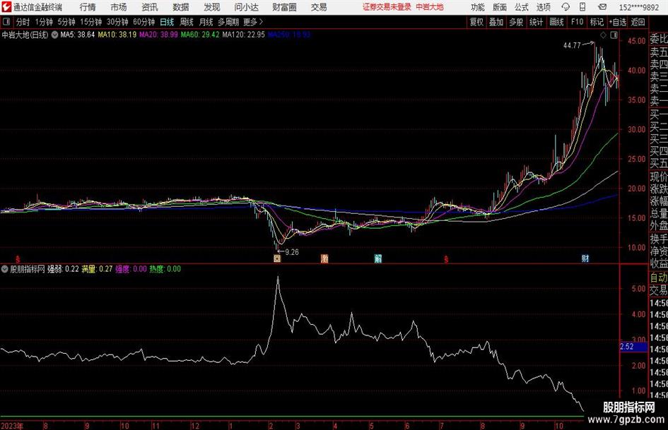The height and width of the screenshot is (430, 668).
Task: Click the 复权 toolbar button
Action: coord(476,22)
